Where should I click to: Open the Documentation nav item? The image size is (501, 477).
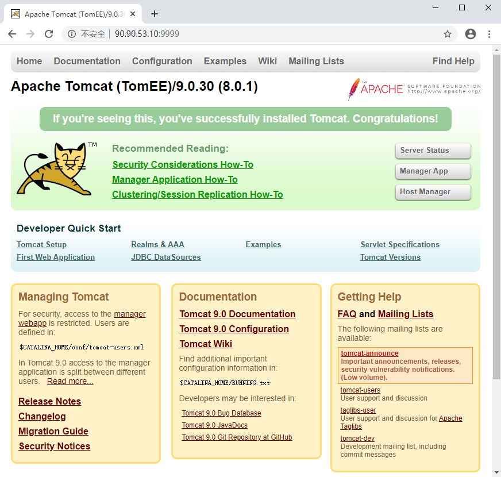87,61
